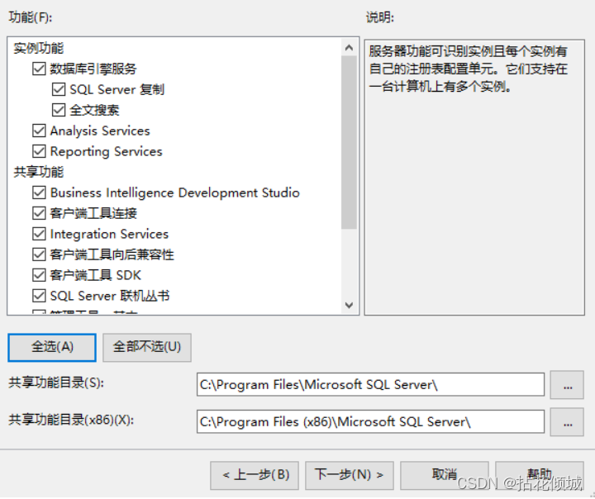The image size is (595, 499).
Task: Toggle the SQL Server 复制 checkbox
Action: [x=59, y=89]
